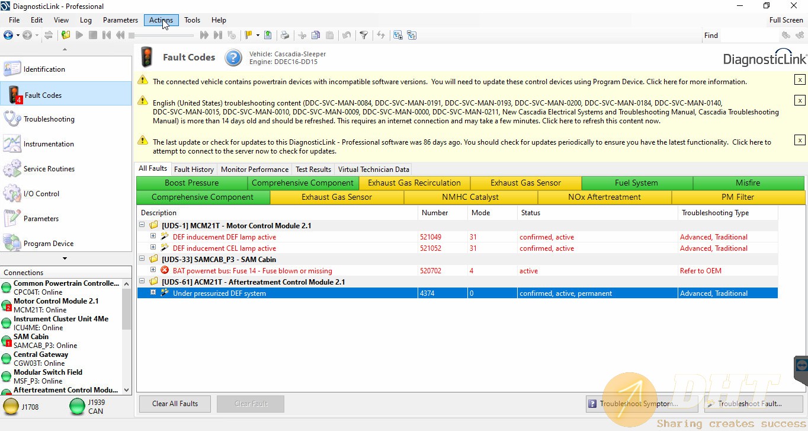Open the Parameters menu in menu bar
808x431 pixels.
pyautogui.click(x=120, y=20)
